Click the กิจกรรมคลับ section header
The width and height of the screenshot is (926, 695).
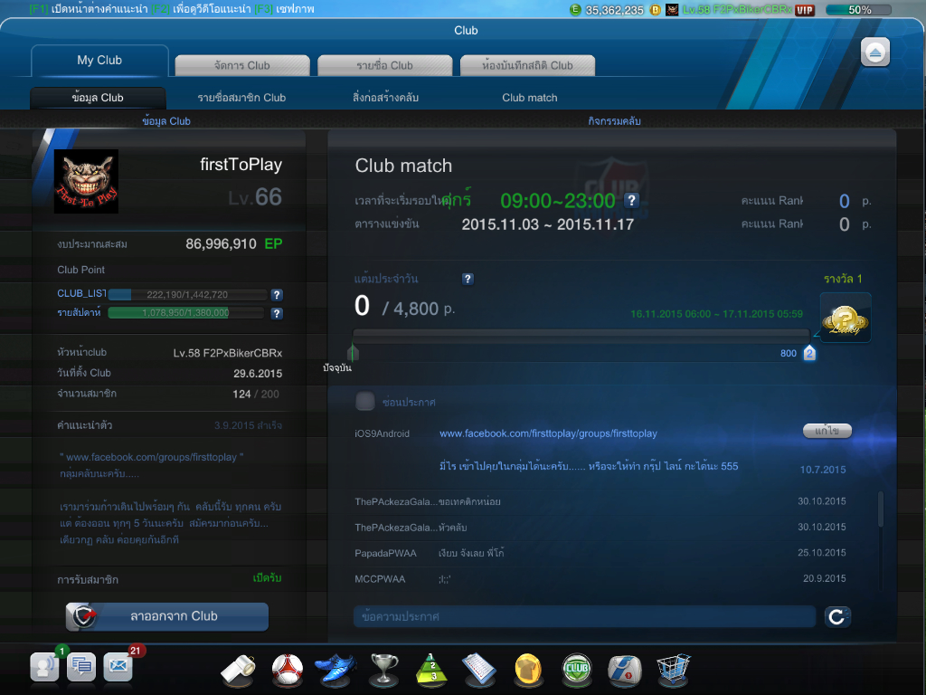(614, 121)
